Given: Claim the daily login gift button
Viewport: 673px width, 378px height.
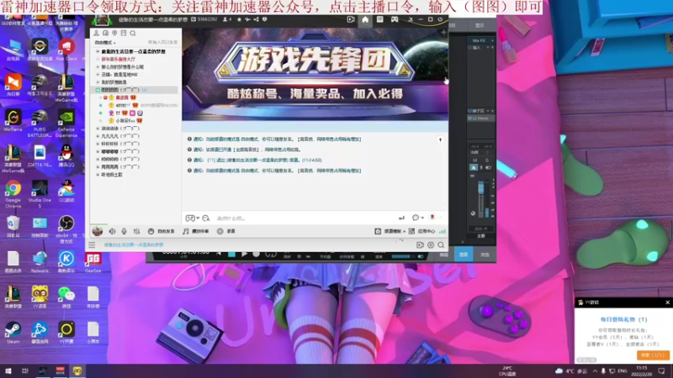Looking at the screenshot, I should (652, 354).
